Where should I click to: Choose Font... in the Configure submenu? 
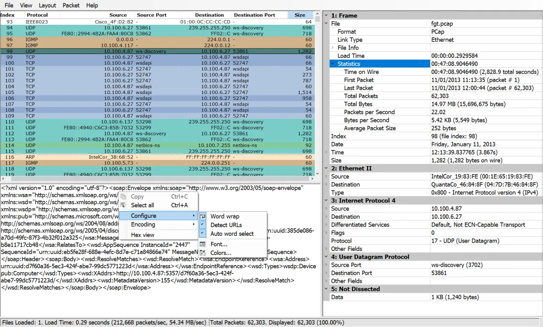[233, 244]
